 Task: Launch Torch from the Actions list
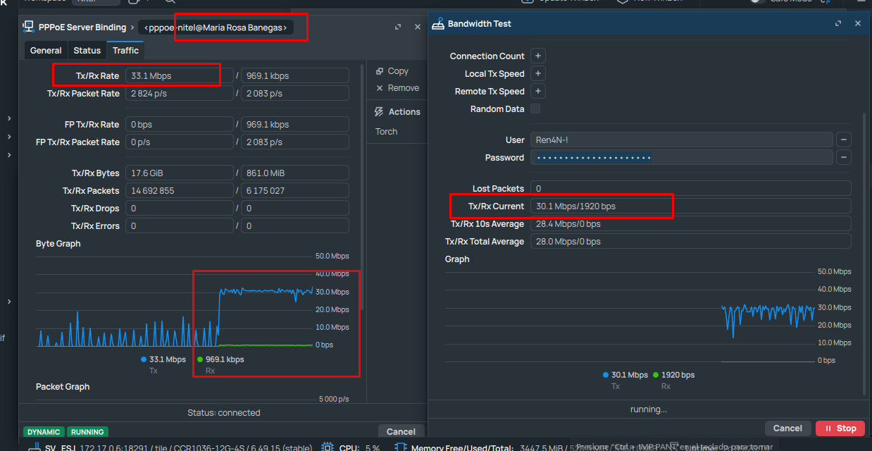(x=386, y=132)
